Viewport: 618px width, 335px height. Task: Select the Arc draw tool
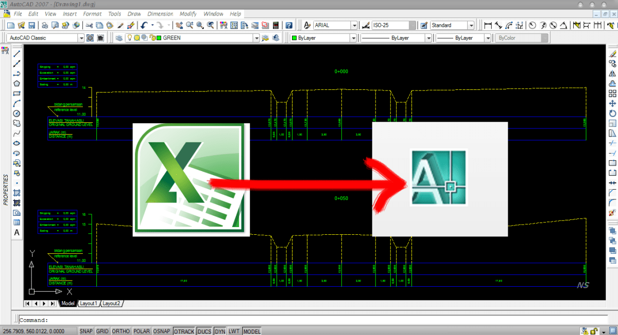coord(16,103)
